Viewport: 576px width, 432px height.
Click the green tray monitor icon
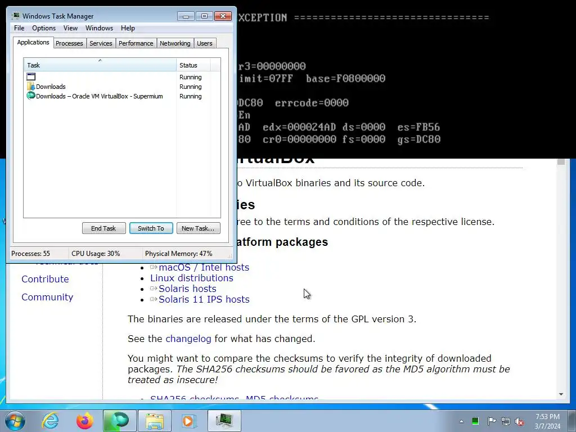pyautogui.click(x=475, y=421)
